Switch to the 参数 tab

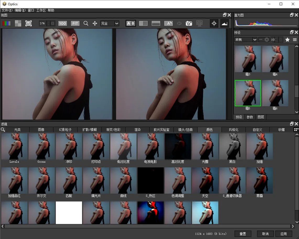(x=250, y=117)
